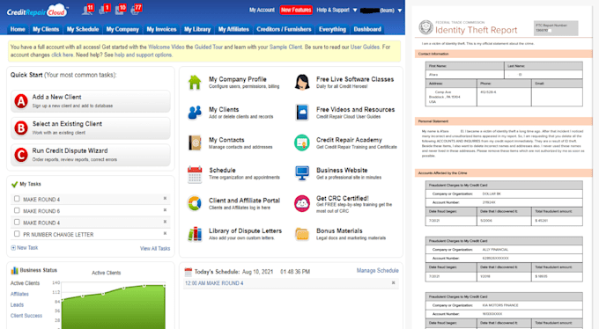Click the Credit Repair Academy certificate icon

point(302,143)
